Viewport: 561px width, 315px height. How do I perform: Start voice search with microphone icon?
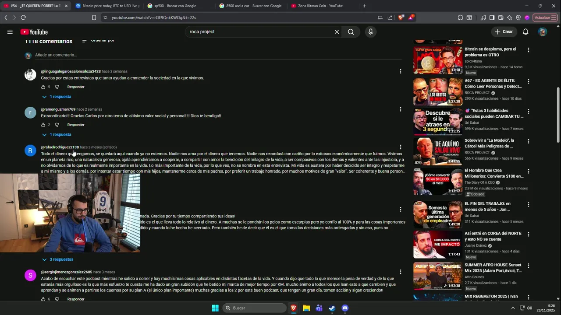(x=371, y=32)
